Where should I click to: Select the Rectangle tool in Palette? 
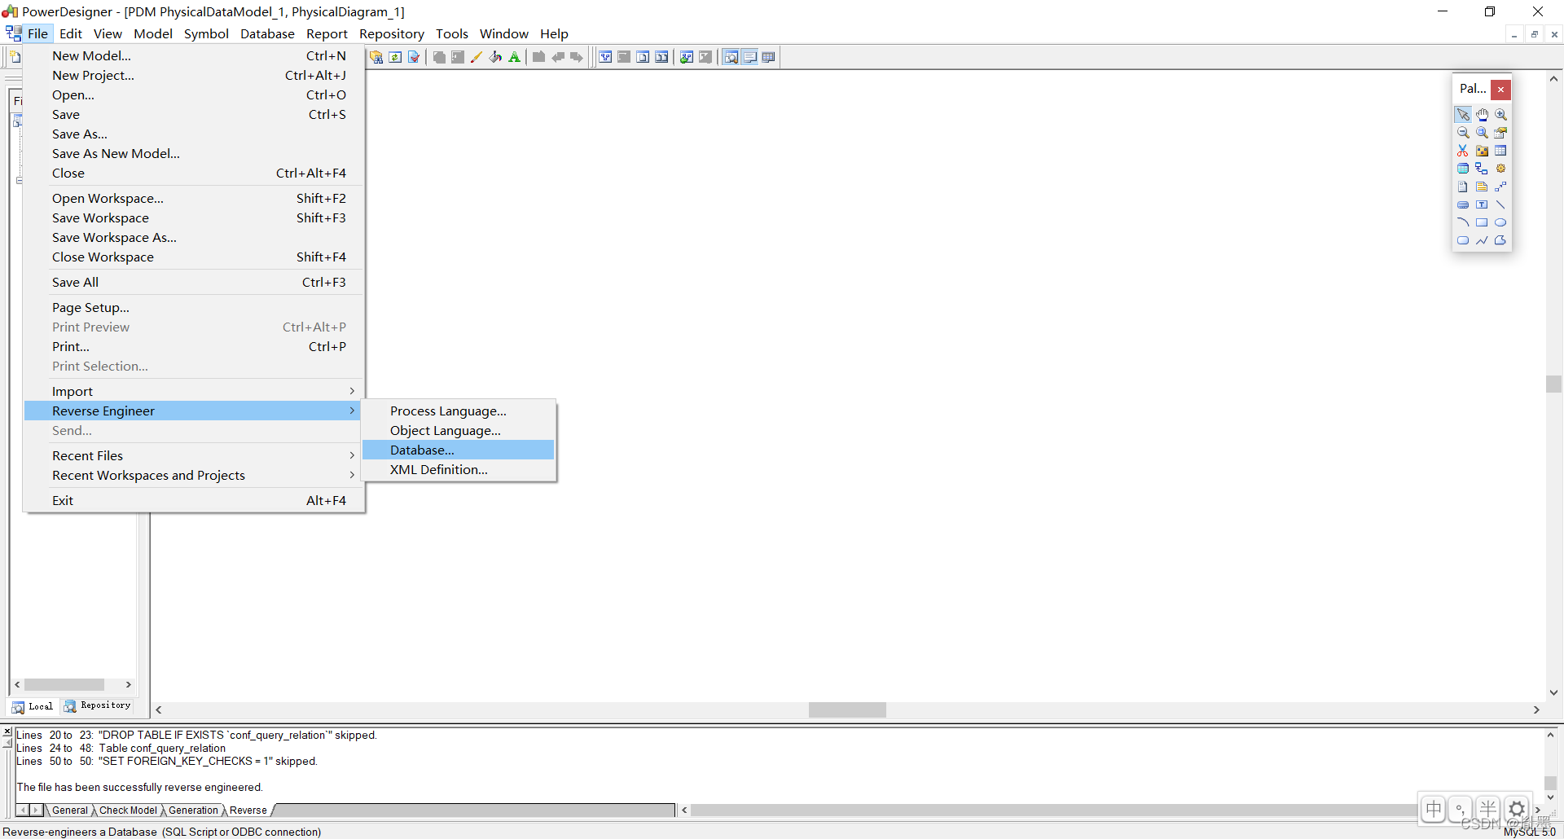[x=1482, y=222]
